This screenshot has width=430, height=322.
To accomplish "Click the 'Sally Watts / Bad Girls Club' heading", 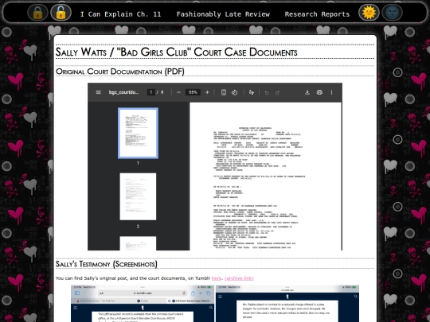I will coord(176,52).
